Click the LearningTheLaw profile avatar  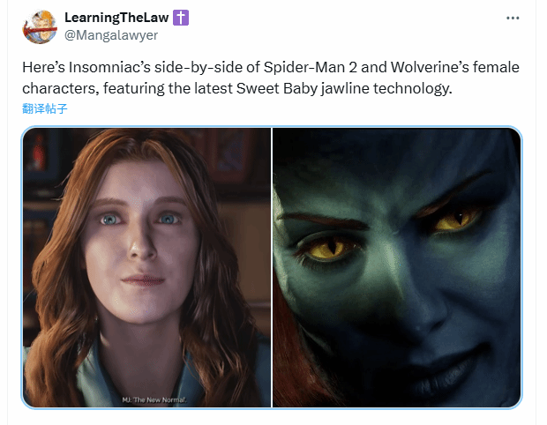click(x=40, y=26)
